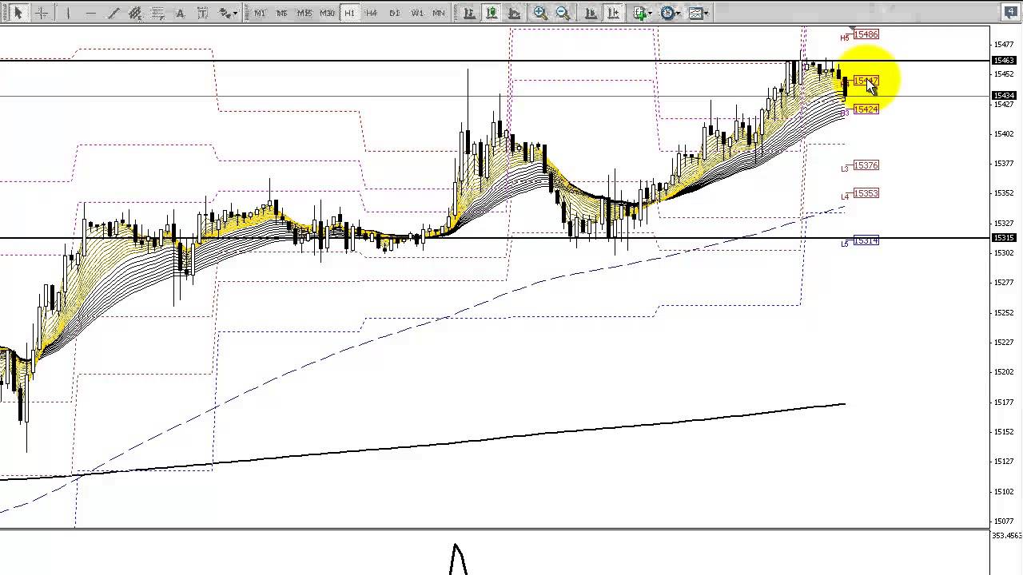Switch chart to D1 timeframe

click(395, 13)
